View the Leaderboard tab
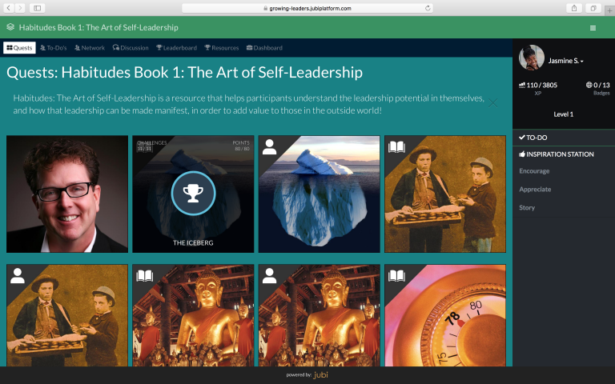 point(176,48)
